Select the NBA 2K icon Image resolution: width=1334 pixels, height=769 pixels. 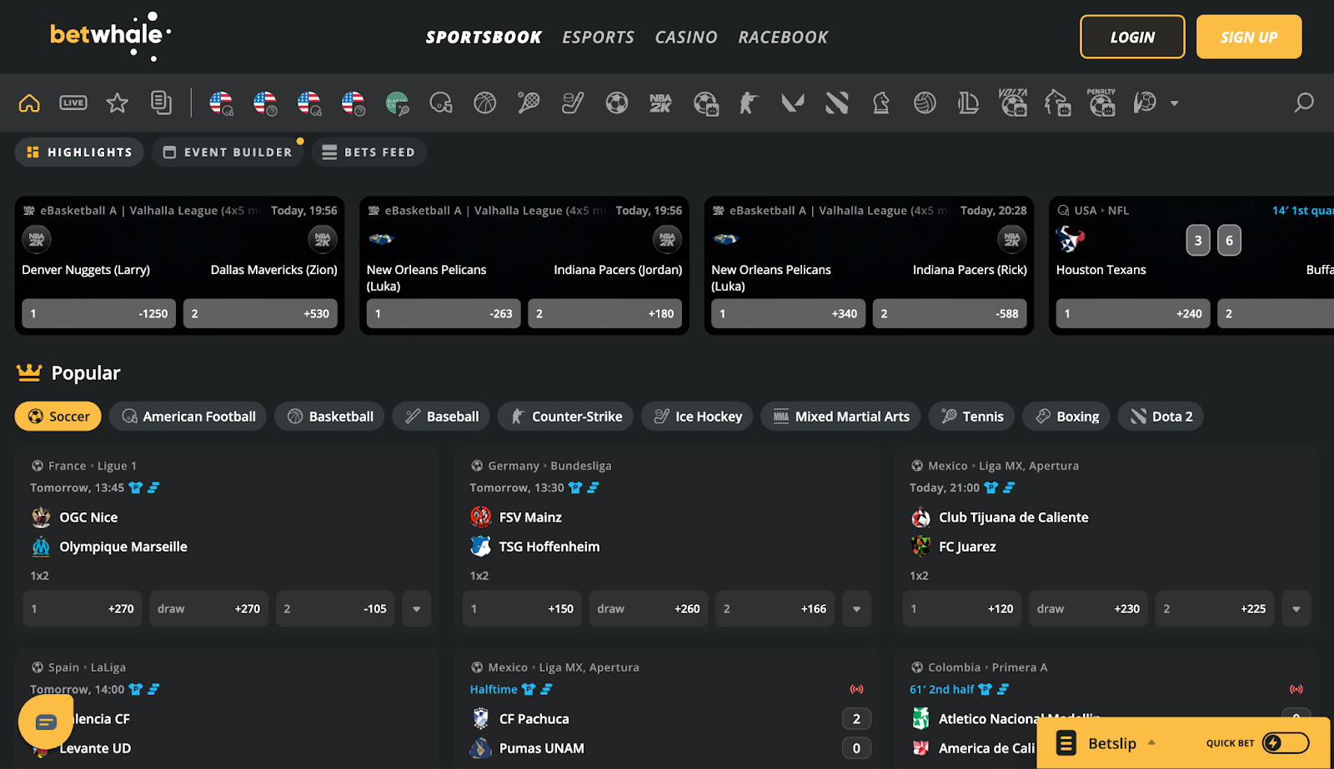660,103
